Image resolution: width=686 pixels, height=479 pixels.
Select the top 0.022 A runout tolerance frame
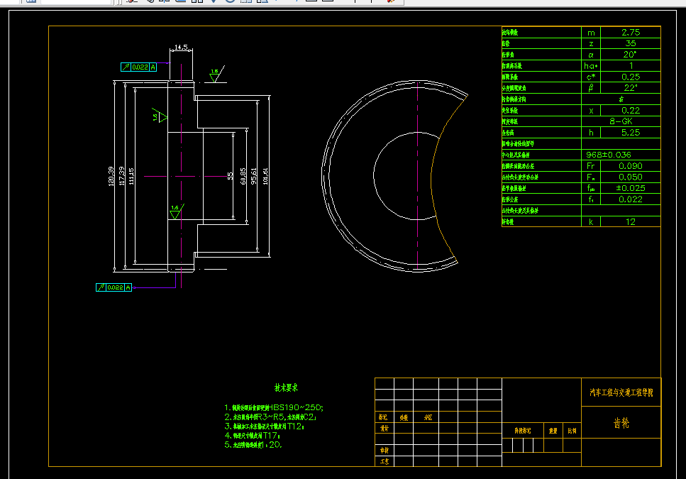pyautogui.click(x=138, y=67)
